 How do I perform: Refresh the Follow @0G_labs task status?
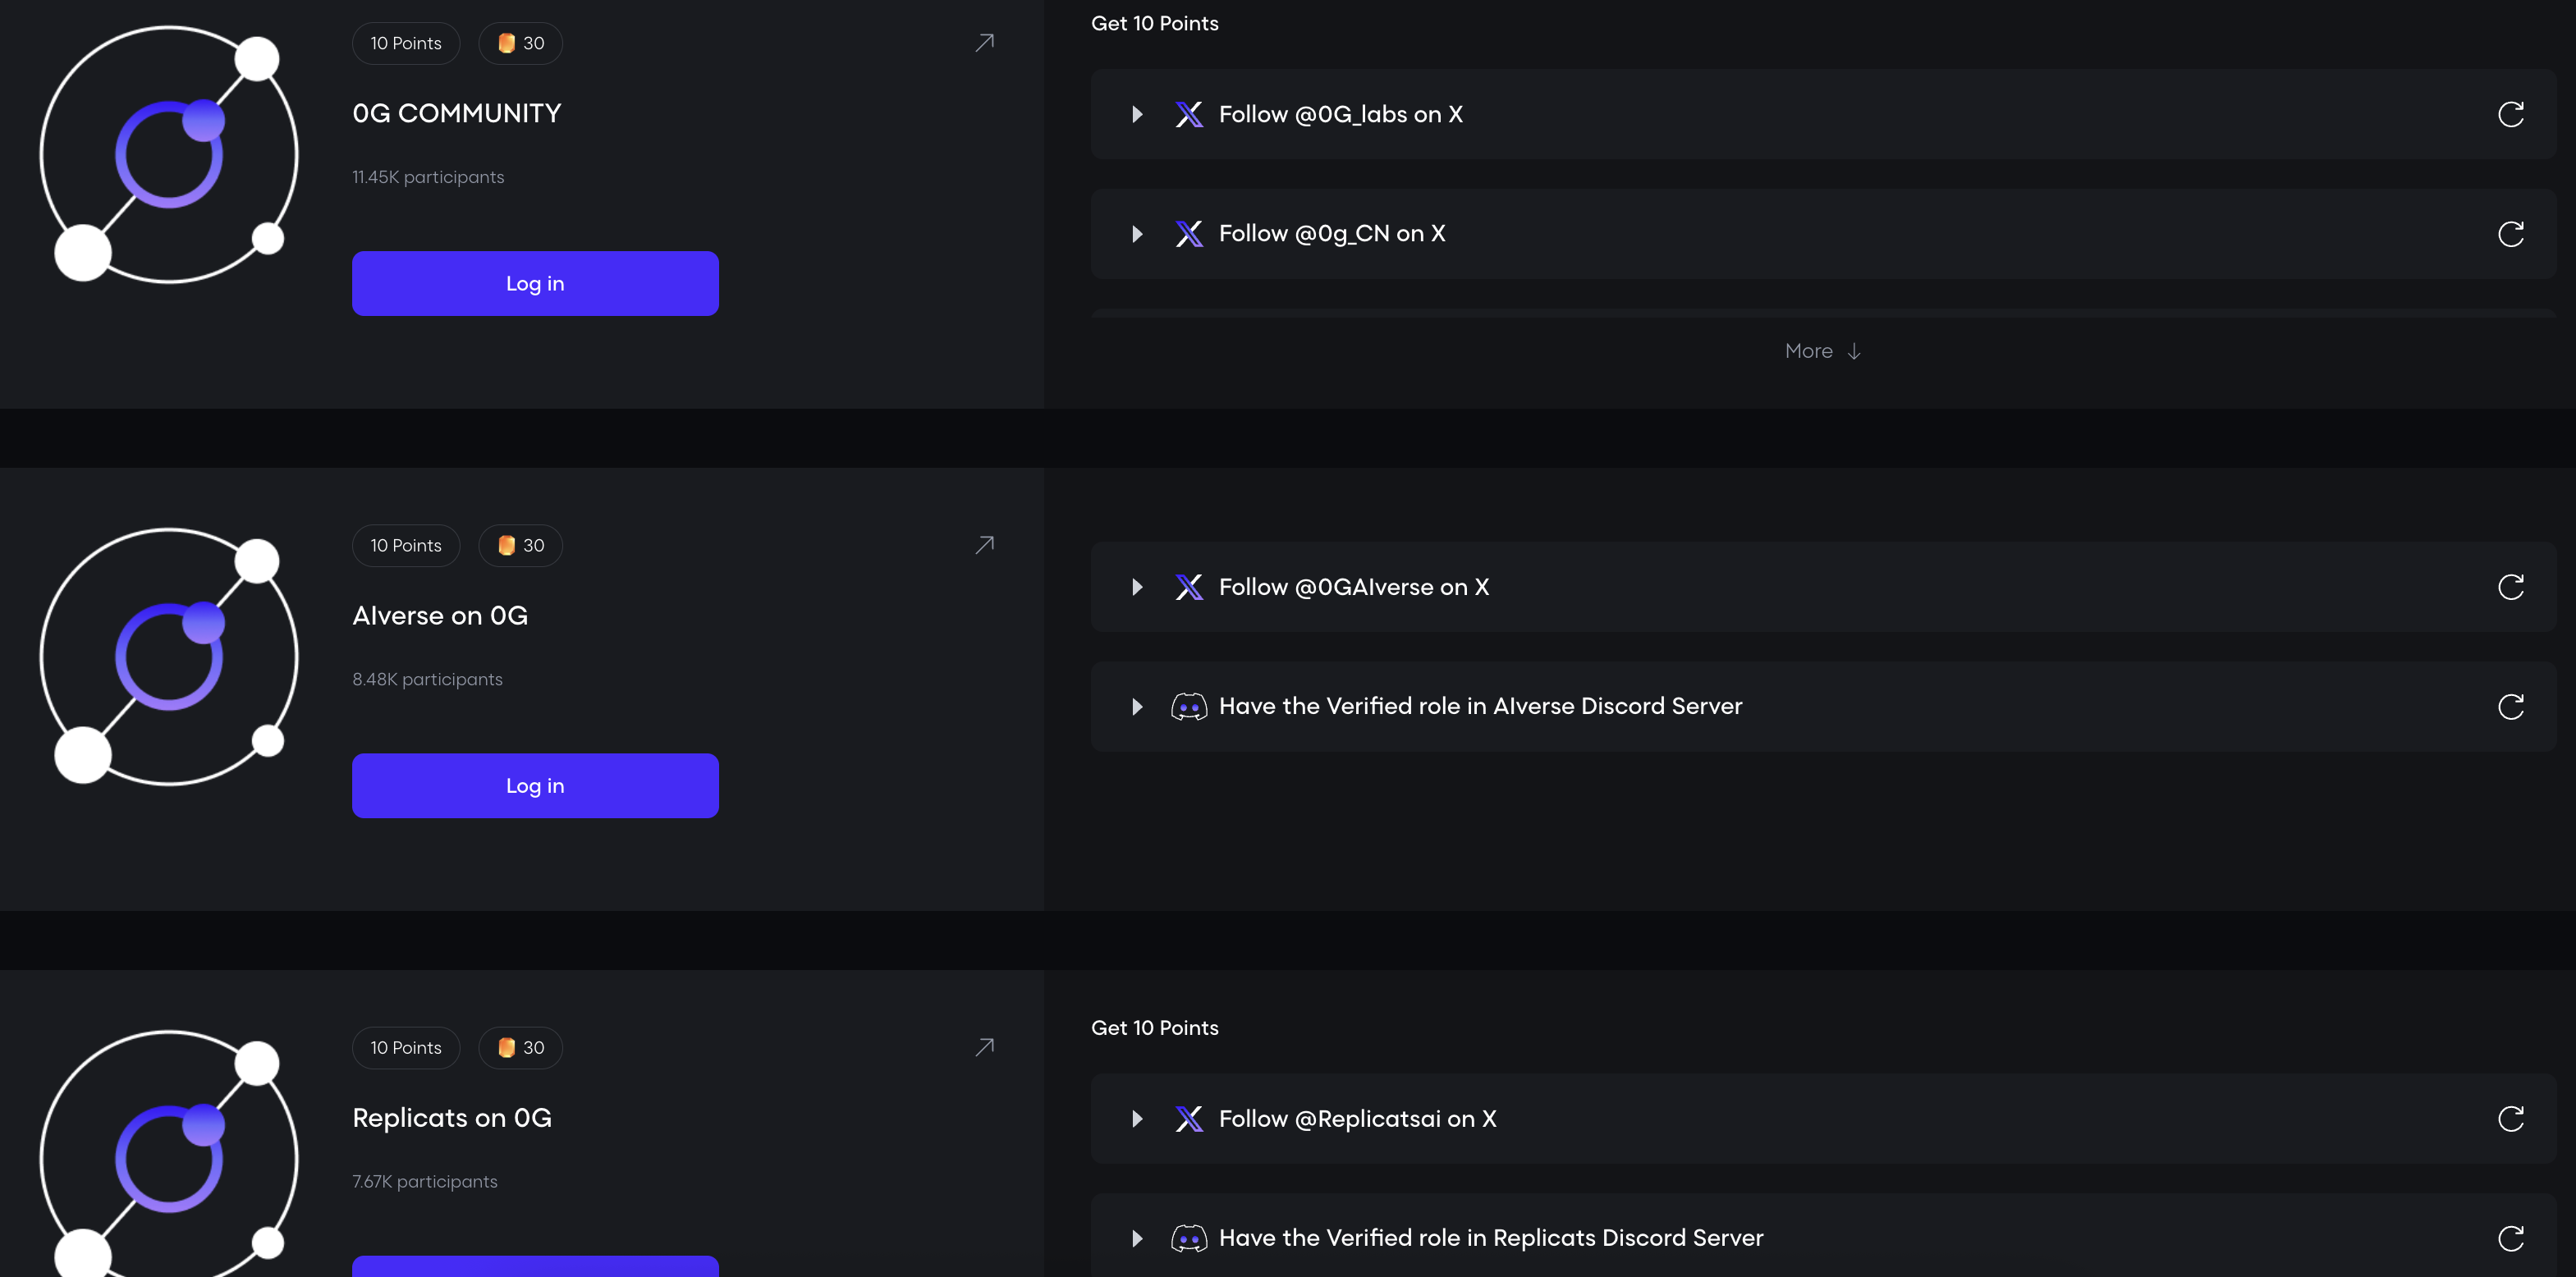(x=2510, y=114)
